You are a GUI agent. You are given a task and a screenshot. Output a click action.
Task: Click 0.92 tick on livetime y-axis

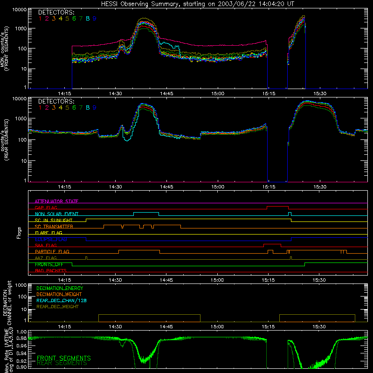pos(21,361)
